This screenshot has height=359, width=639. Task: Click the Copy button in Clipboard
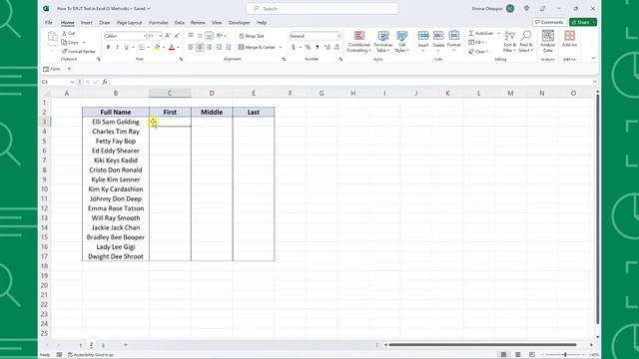(x=70, y=42)
